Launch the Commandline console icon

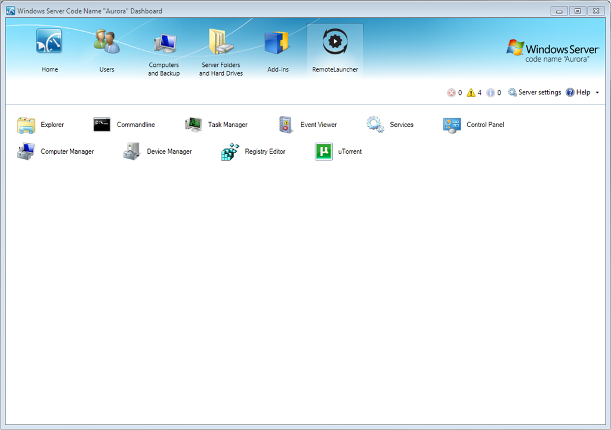pos(101,125)
